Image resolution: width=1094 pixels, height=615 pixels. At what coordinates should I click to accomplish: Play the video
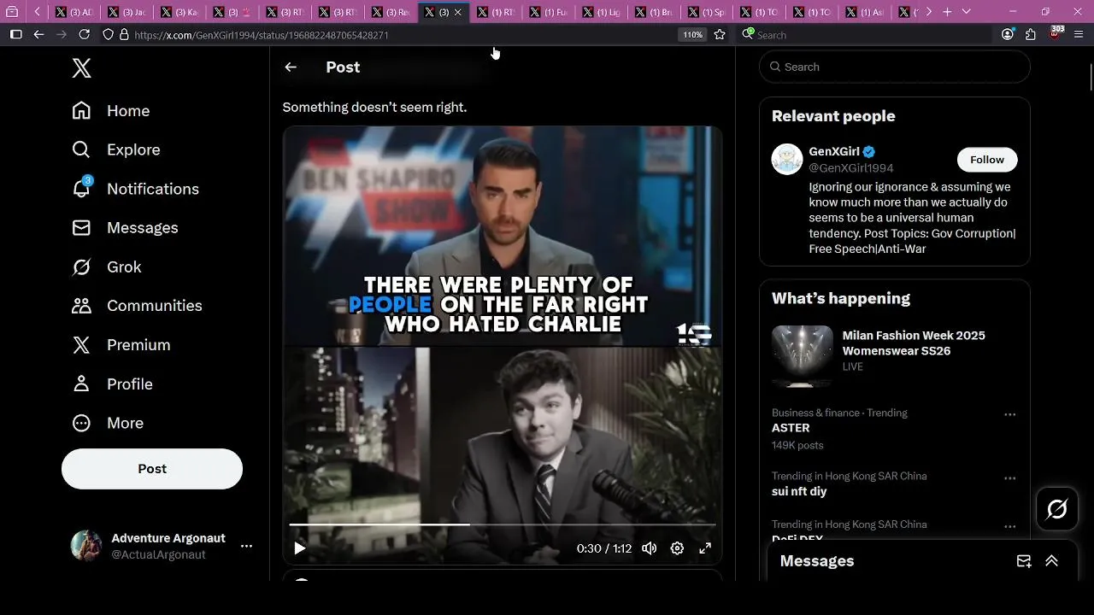[x=300, y=548]
